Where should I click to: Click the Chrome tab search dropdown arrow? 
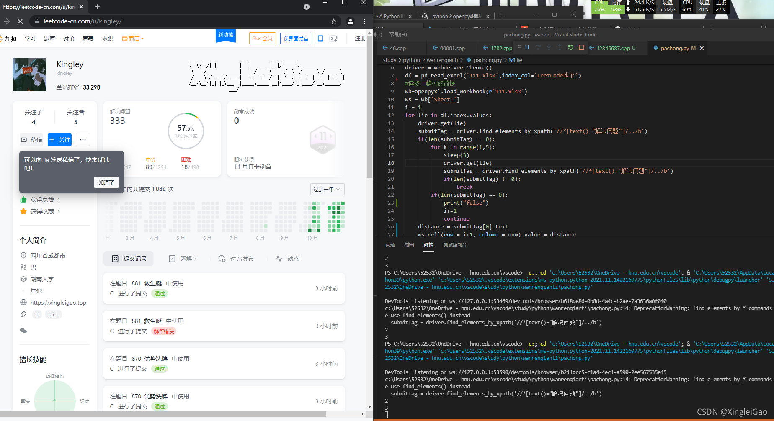pyautogui.click(x=307, y=7)
